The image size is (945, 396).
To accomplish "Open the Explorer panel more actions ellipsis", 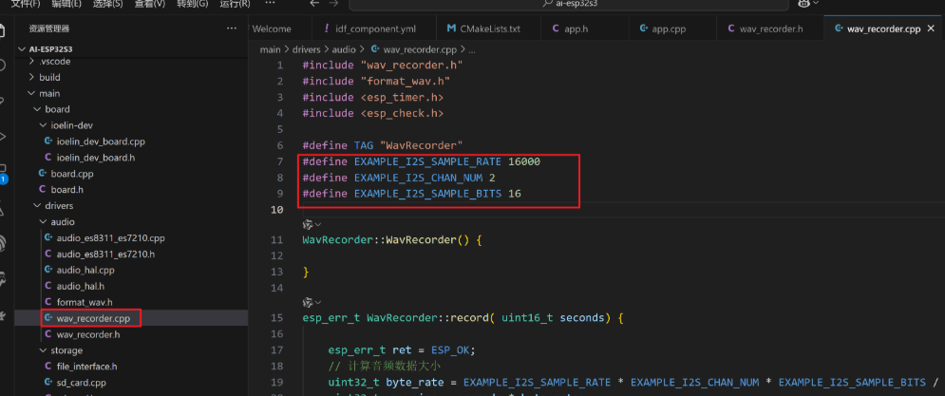I will [x=232, y=28].
